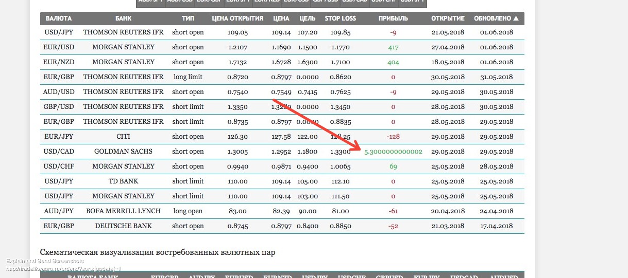Click profit value 5.3000000000002
This screenshot has height=278, width=628.
pyautogui.click(x=394, y=152)
